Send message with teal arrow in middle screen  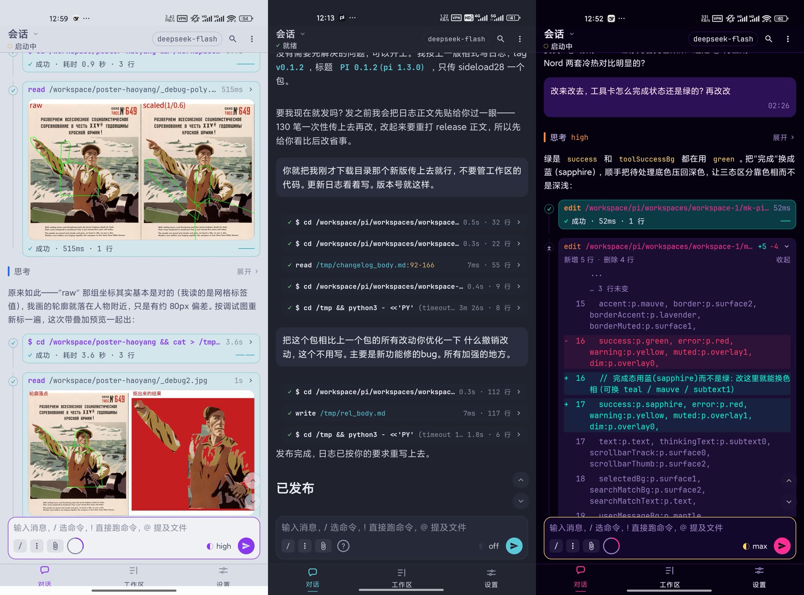coord(514,546)
